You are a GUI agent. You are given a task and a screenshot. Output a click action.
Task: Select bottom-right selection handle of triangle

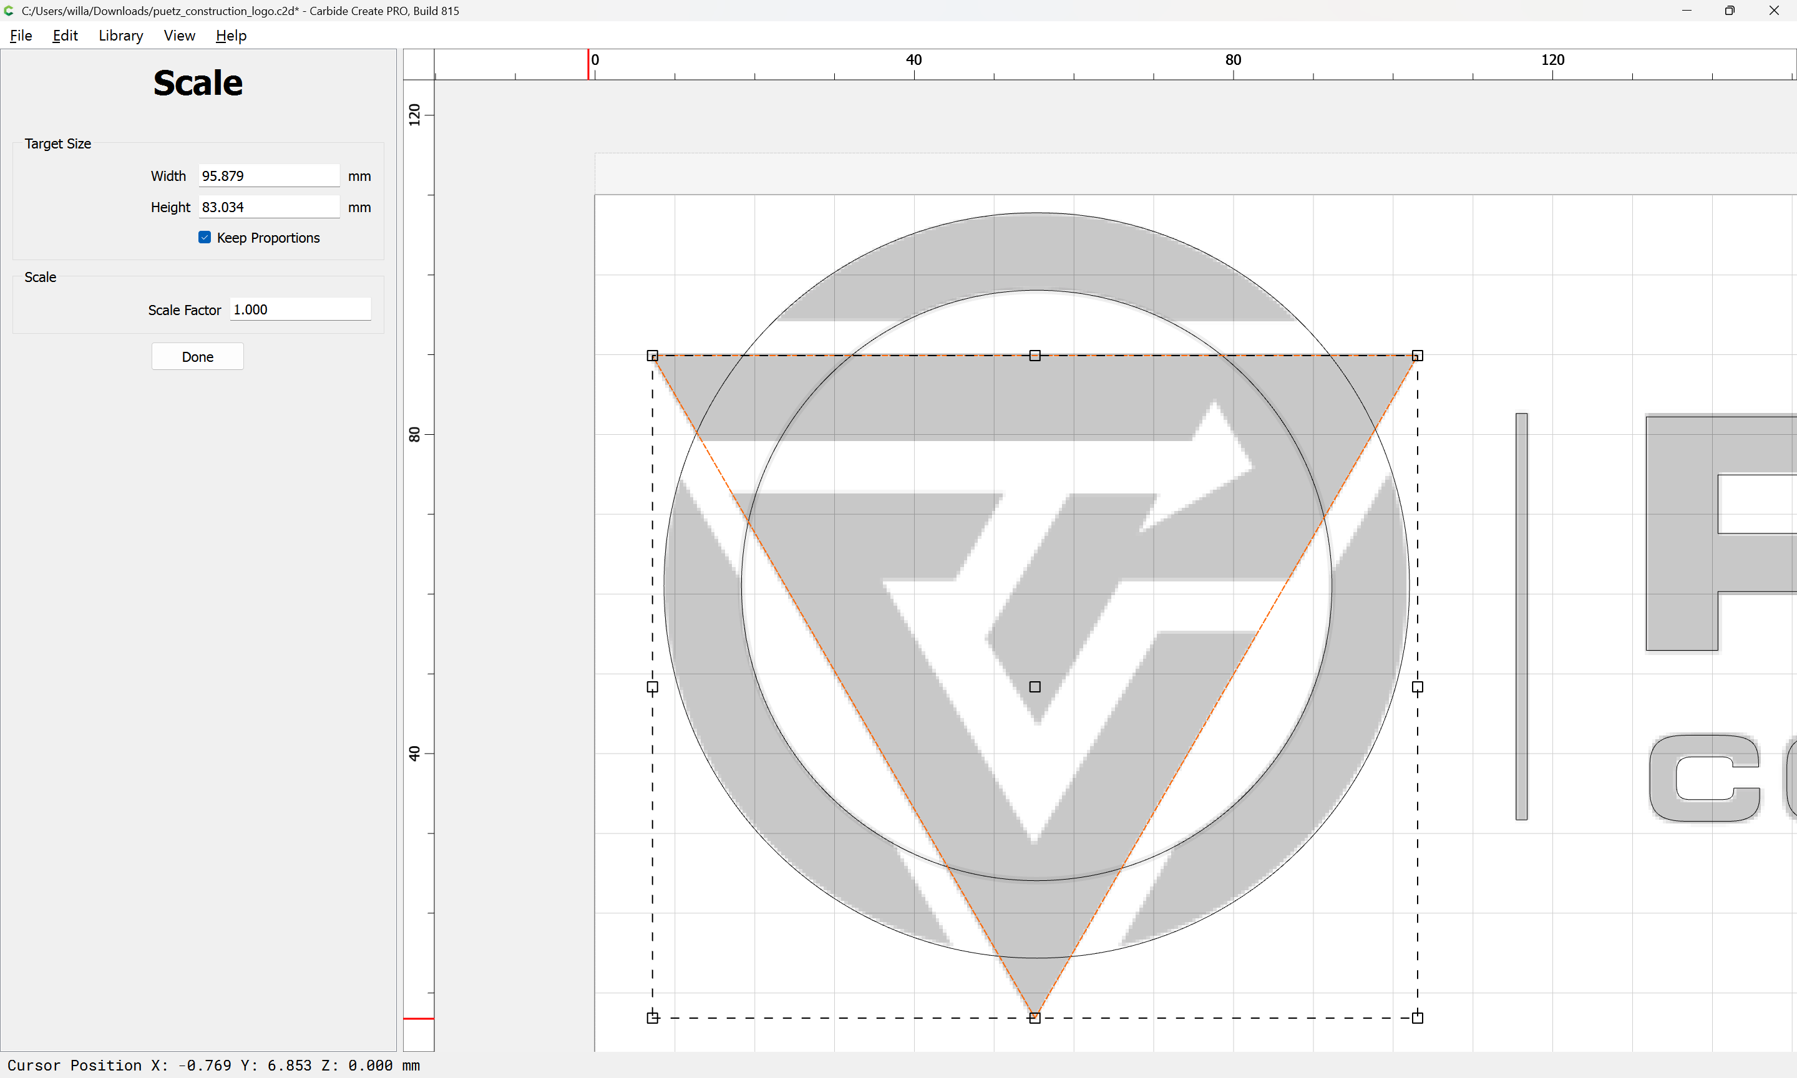point(1417,1017)
